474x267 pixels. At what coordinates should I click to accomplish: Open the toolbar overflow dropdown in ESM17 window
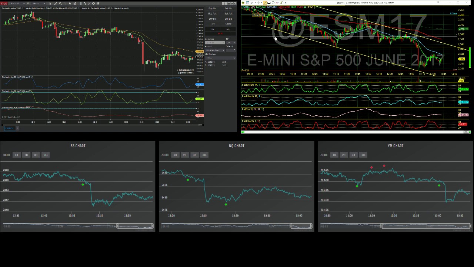pos(286,3)
